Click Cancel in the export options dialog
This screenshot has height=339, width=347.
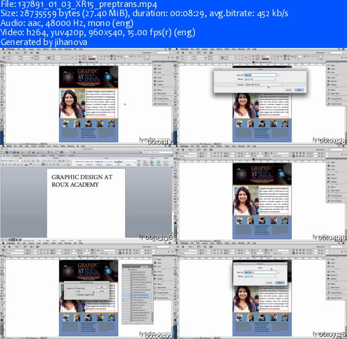point(102,291)
